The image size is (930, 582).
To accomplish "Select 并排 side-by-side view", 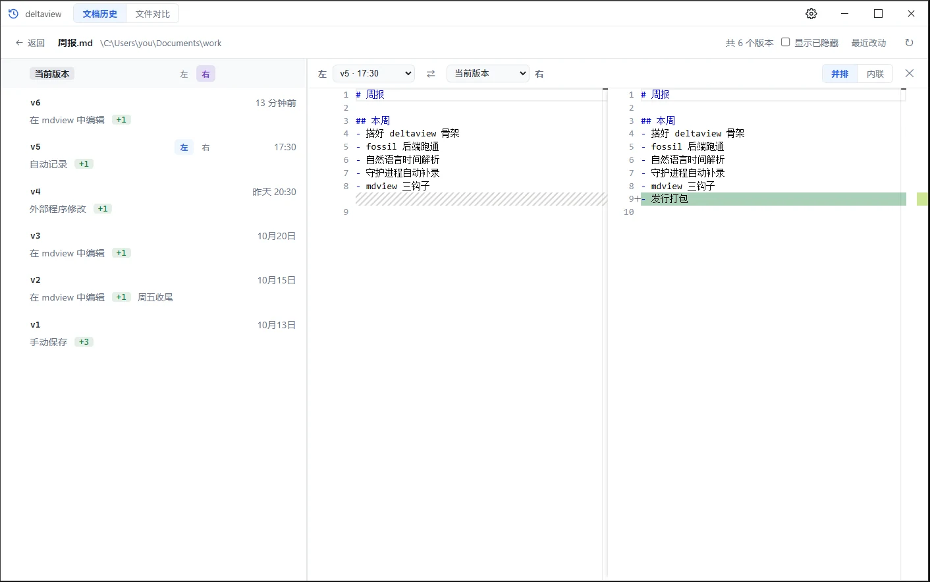I will point(840,74).
